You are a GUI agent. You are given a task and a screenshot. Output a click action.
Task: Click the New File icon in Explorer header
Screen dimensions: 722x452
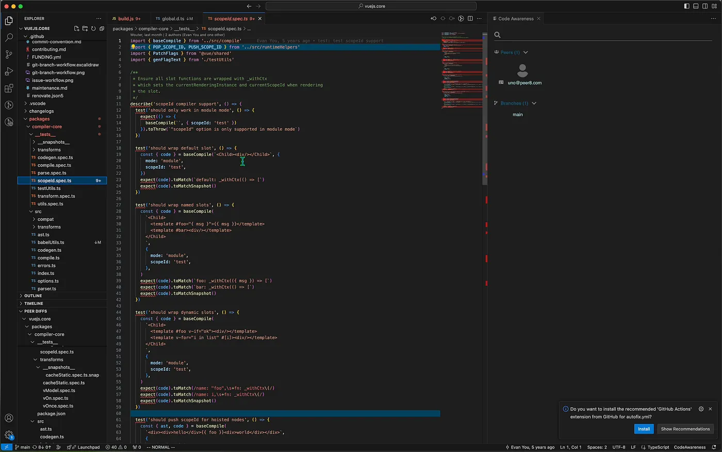(x=76, y=28)
